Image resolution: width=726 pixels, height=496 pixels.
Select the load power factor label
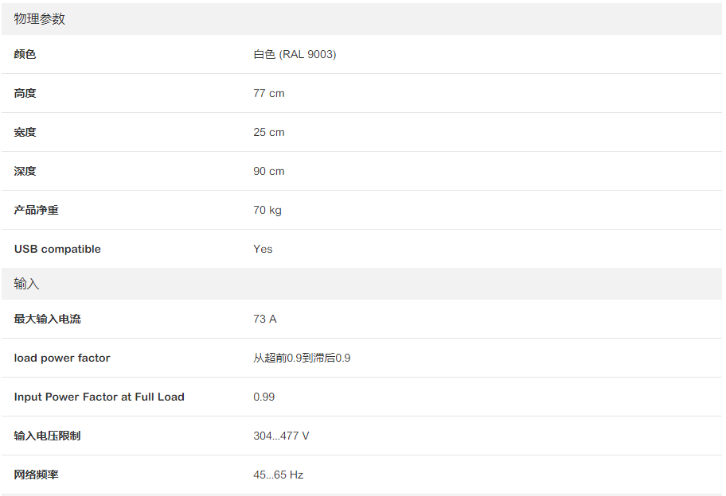click(x=62, y=358)
